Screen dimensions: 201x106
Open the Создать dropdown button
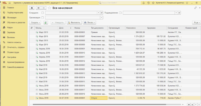[x=35, y=23]
